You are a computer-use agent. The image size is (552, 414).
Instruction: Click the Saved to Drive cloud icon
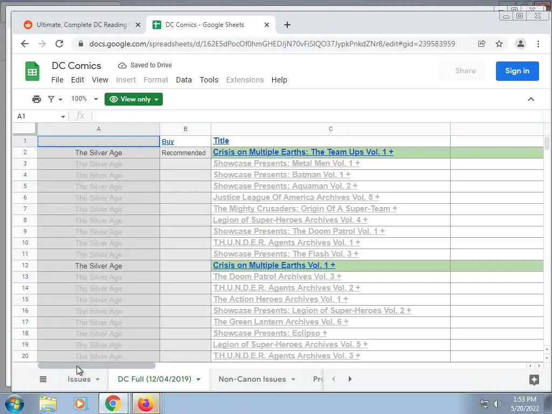point(122,65)
